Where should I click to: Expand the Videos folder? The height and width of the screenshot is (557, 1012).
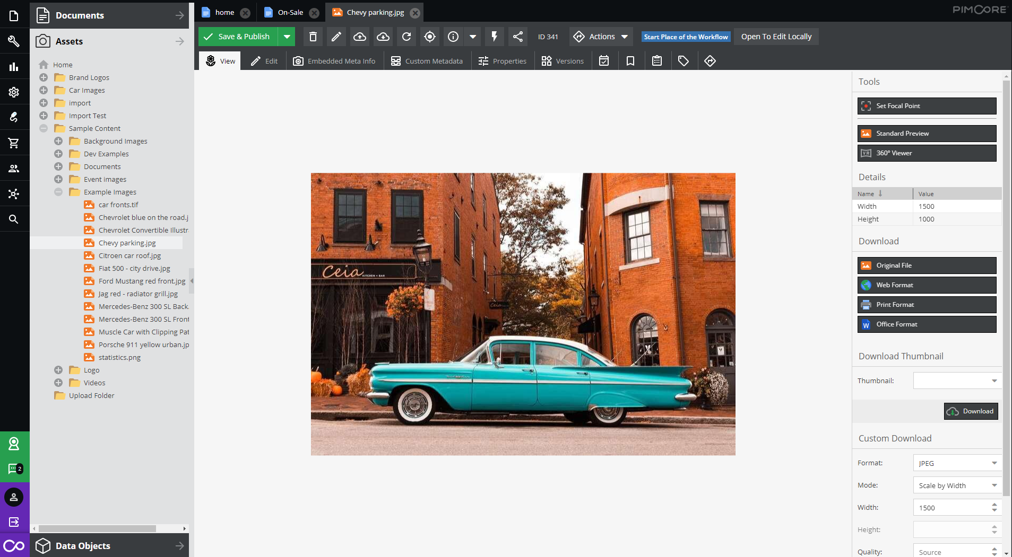tap(58, 383)
